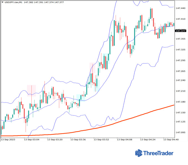The image size is (188, 165).
Task: Click the pink highlight box near 03:04
Action: click(31, 89)
